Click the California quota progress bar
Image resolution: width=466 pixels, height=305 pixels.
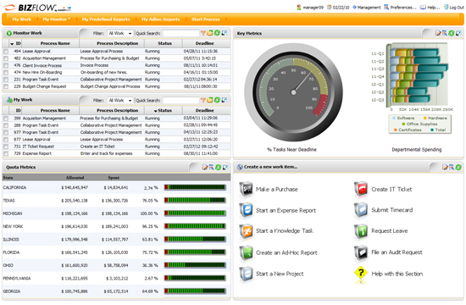pos(195,187)
